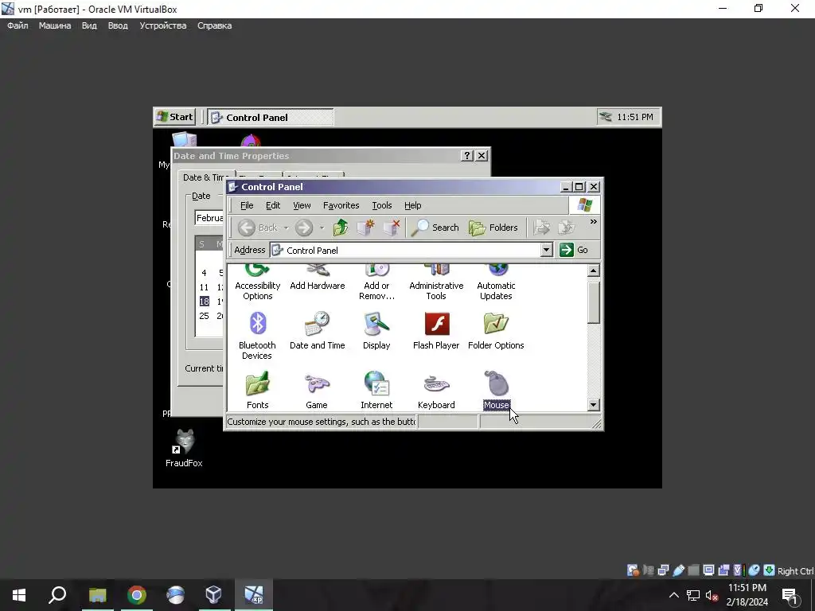The image size is (815, 611).
Task: Expand the toolbar overflow chevron
Action: (x=593, y=222)
